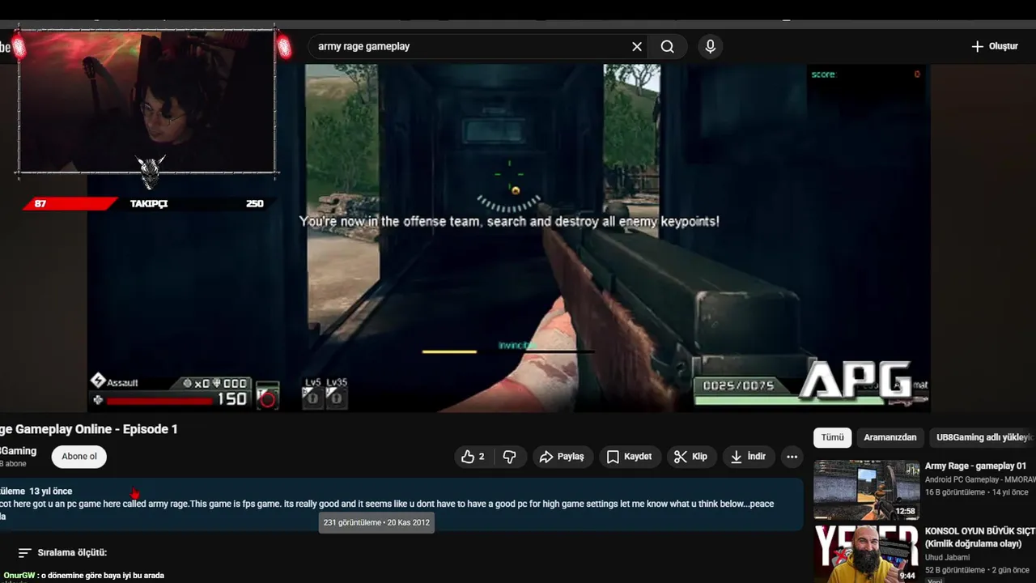Share the video using Paylaş
The width and height of the screenshot is (1036, 583).
[x=563, y=457]
